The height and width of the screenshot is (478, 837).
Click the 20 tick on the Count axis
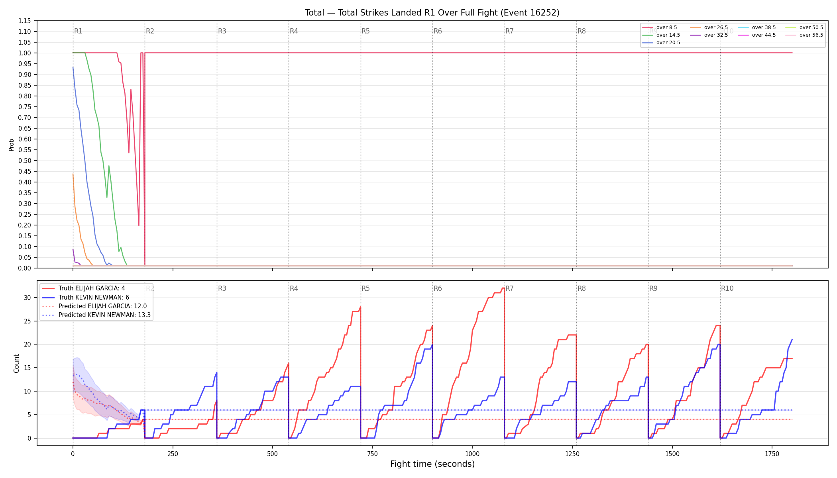[x=27, y=345]
